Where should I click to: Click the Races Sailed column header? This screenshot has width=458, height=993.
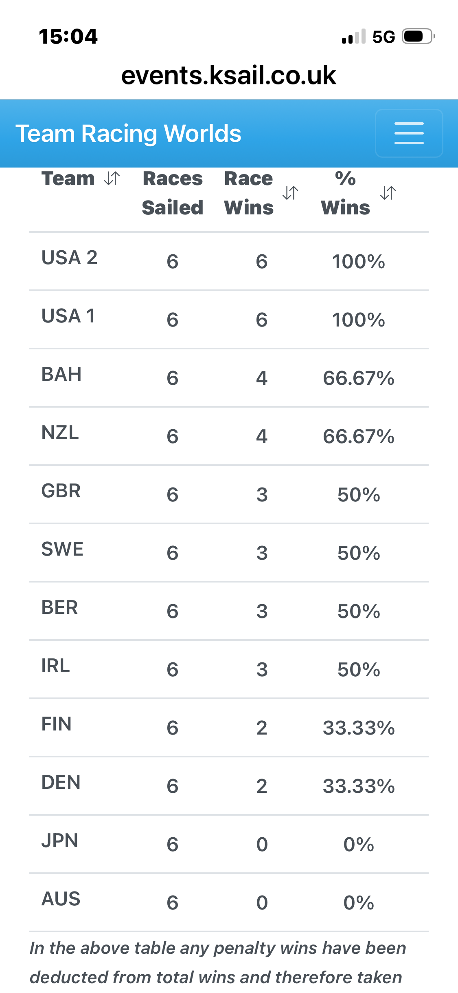click(x=173, y=193)
